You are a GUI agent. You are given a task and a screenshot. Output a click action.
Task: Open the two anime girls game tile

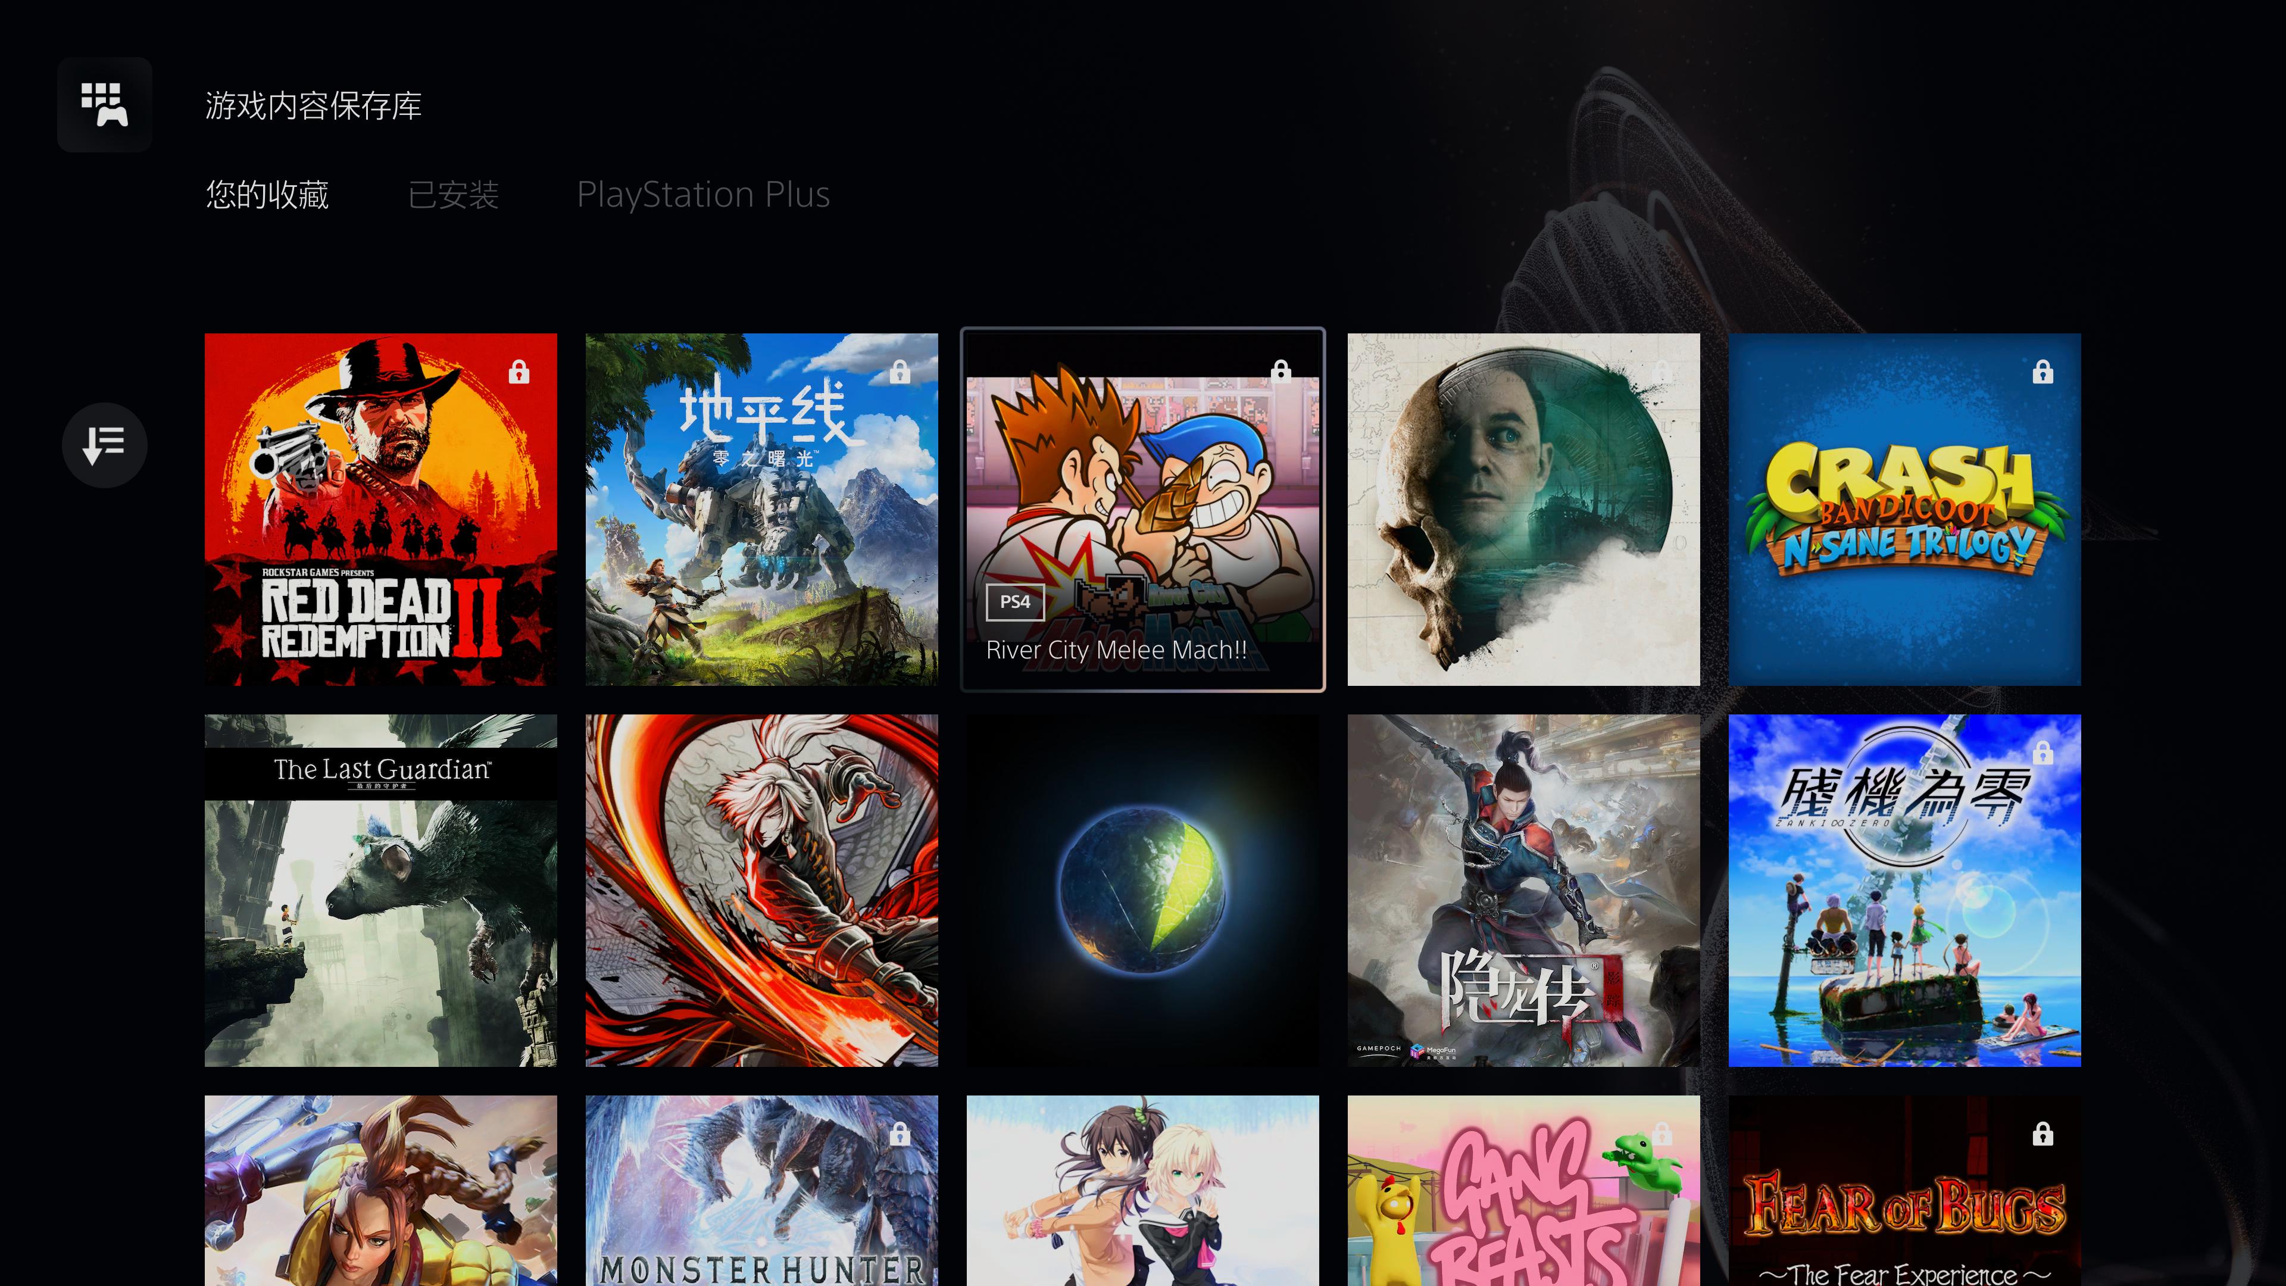[x=1143, y=1190]
